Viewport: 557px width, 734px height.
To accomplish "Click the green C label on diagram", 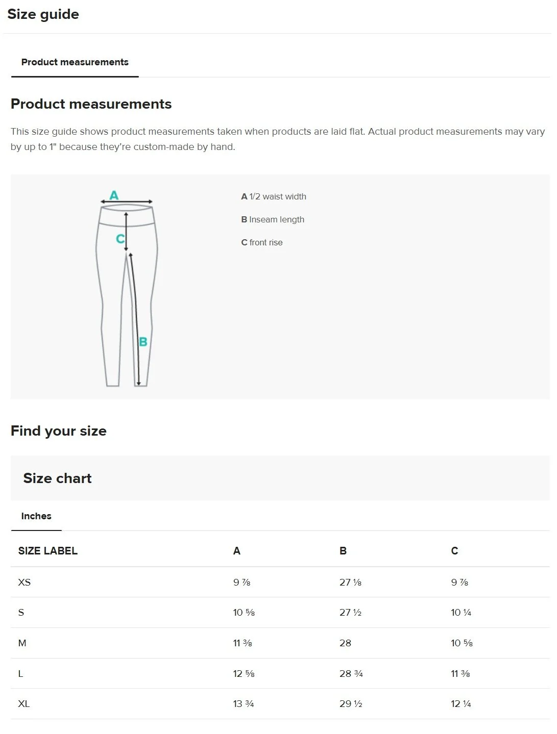I will click(x=120, y=238).
